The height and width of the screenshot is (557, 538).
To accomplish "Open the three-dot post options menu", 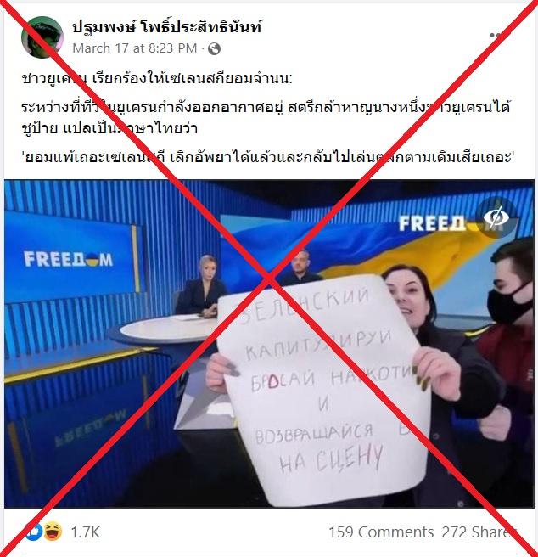I will coord(496,35).
